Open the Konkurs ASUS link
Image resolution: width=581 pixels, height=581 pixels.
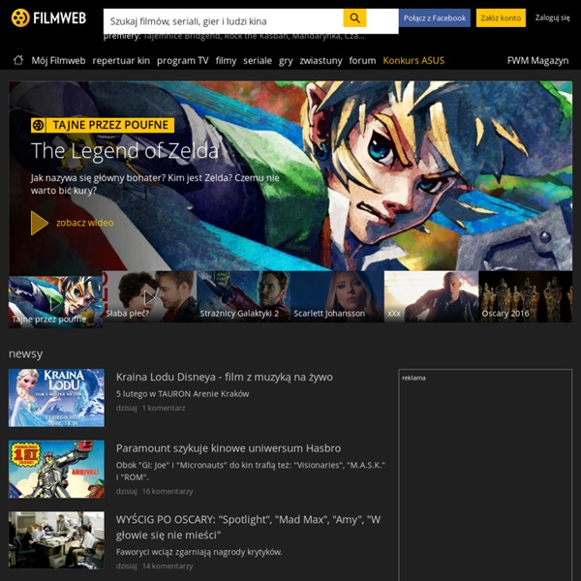413,60
